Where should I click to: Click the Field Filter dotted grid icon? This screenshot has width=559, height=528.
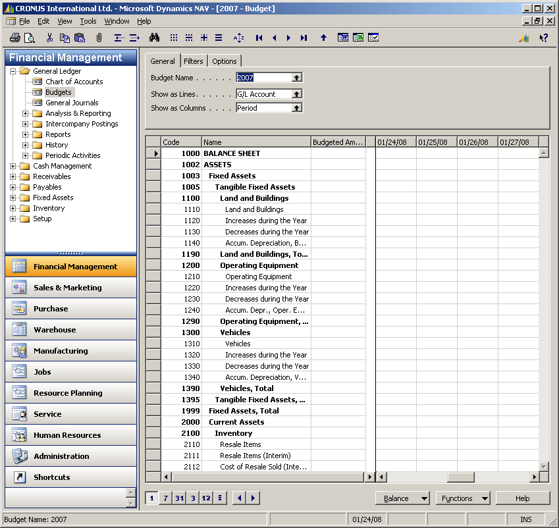[174, 38]
